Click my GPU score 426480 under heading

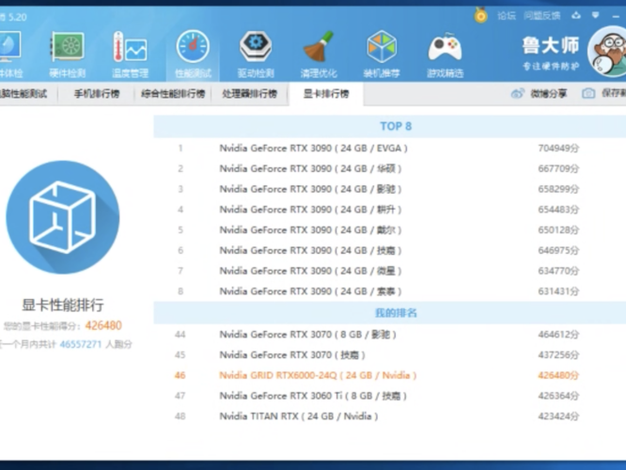[x=103, y=325]
